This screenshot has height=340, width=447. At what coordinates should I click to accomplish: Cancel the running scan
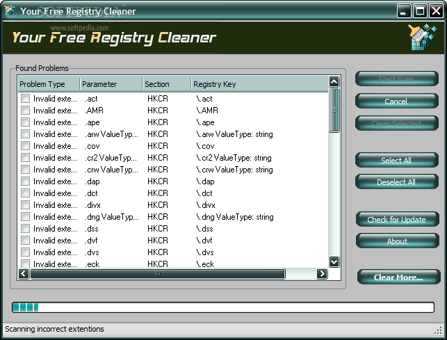[x=396, y=102]
